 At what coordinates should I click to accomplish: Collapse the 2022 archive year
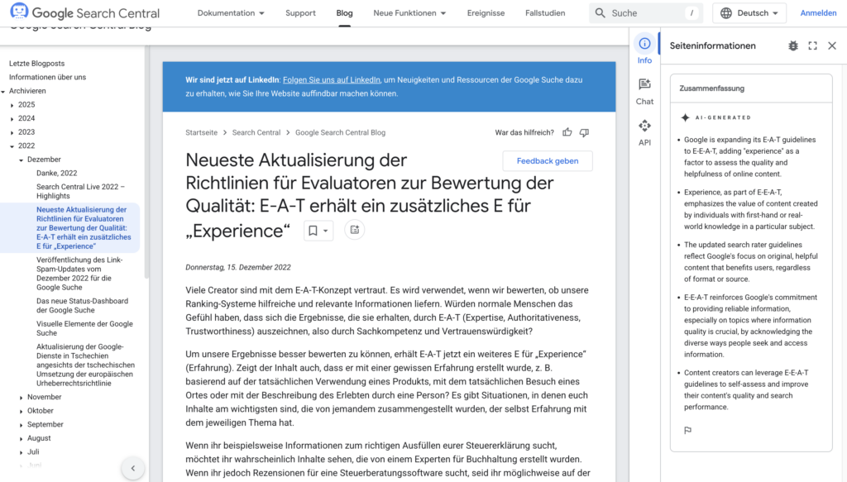12,146
